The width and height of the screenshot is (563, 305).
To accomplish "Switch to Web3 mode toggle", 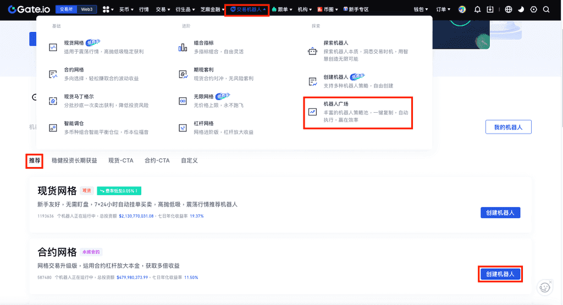I will click(x=86, y=9).
